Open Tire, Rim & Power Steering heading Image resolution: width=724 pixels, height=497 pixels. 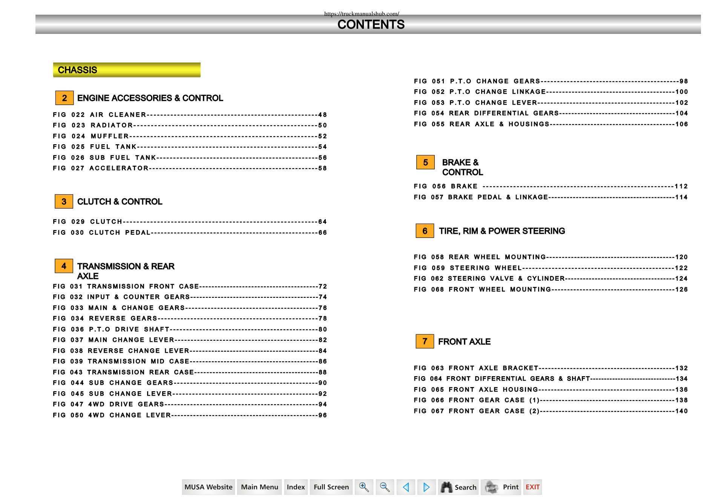coord(502,231)
